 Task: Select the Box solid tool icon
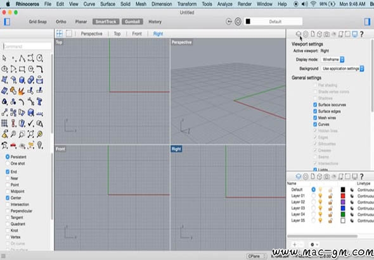click(22, 80)
